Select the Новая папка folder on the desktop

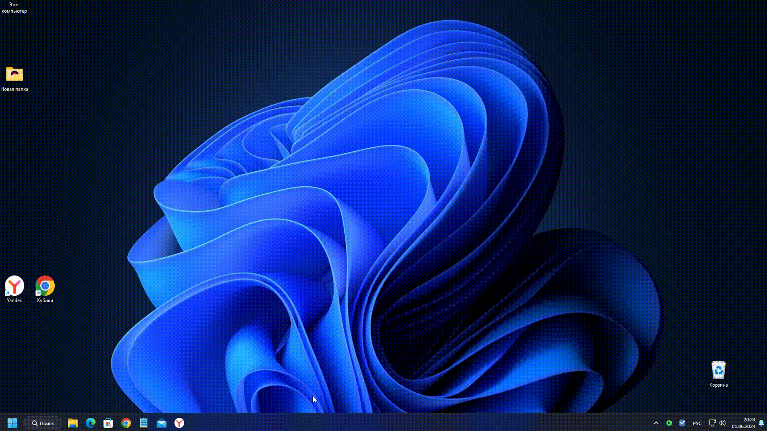pos(14,75)
